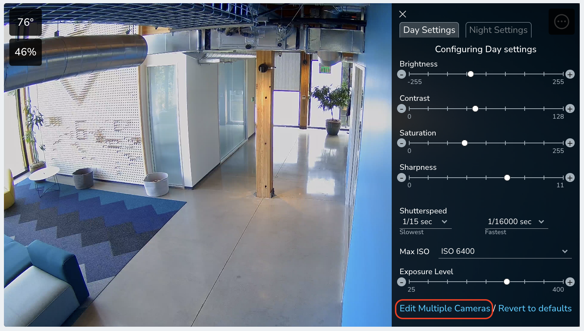Decrease Sharpness with the minus icon
This screenshot has width=584, height=331.
pos(402,178)
